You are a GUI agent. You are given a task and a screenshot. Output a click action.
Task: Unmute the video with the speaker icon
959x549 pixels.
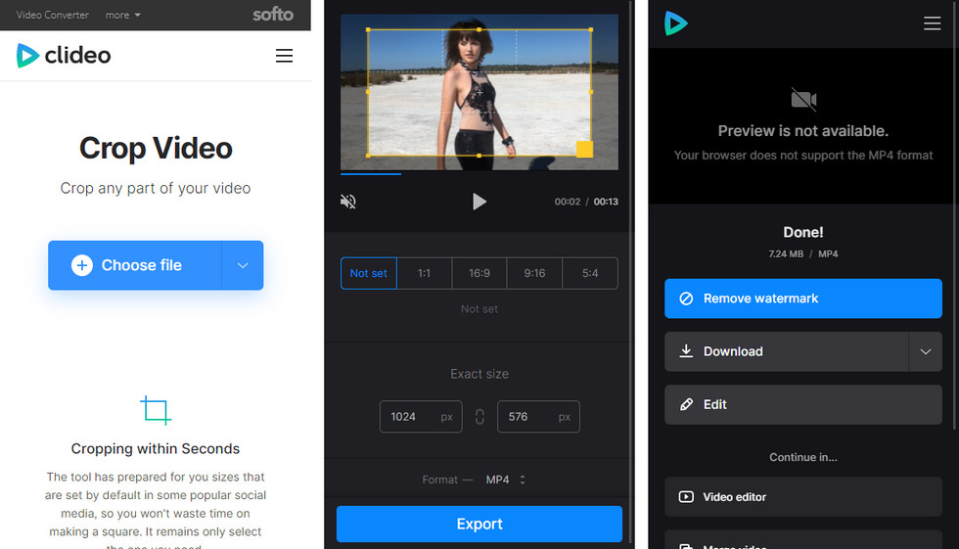click(348, 202)
